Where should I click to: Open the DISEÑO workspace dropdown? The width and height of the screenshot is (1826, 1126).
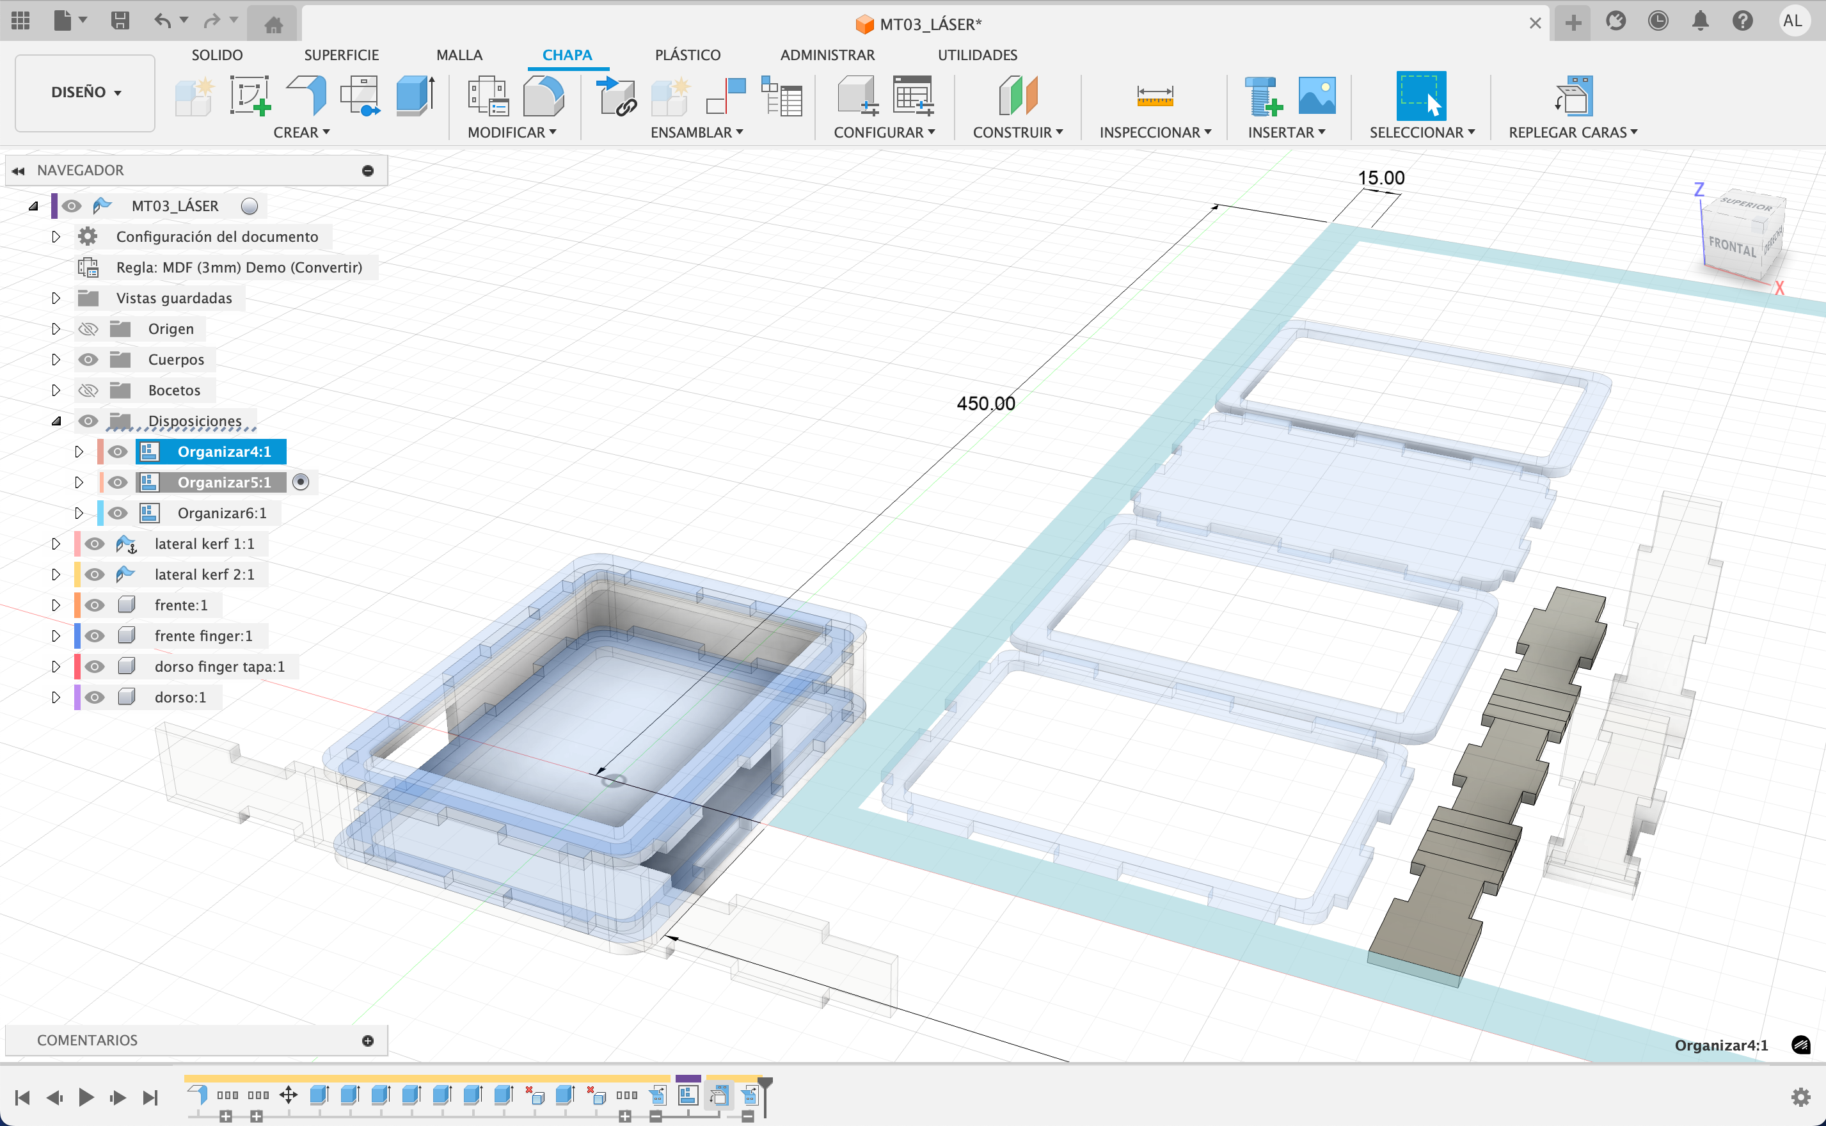[x=85, y=92]
